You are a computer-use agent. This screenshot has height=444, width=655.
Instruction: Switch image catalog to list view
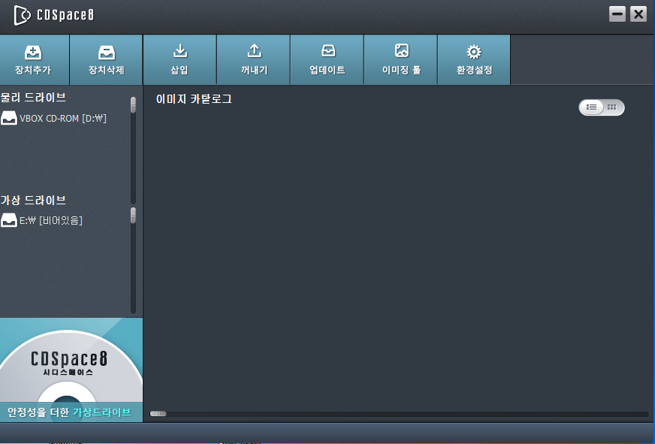click(591, 107)
